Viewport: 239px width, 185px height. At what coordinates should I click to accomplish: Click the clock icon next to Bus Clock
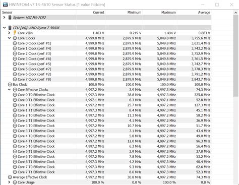click(x=10, y=84)
